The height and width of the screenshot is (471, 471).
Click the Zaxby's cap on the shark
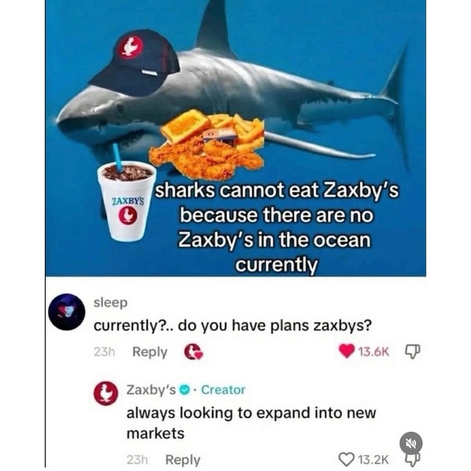(x=135, y=62)
